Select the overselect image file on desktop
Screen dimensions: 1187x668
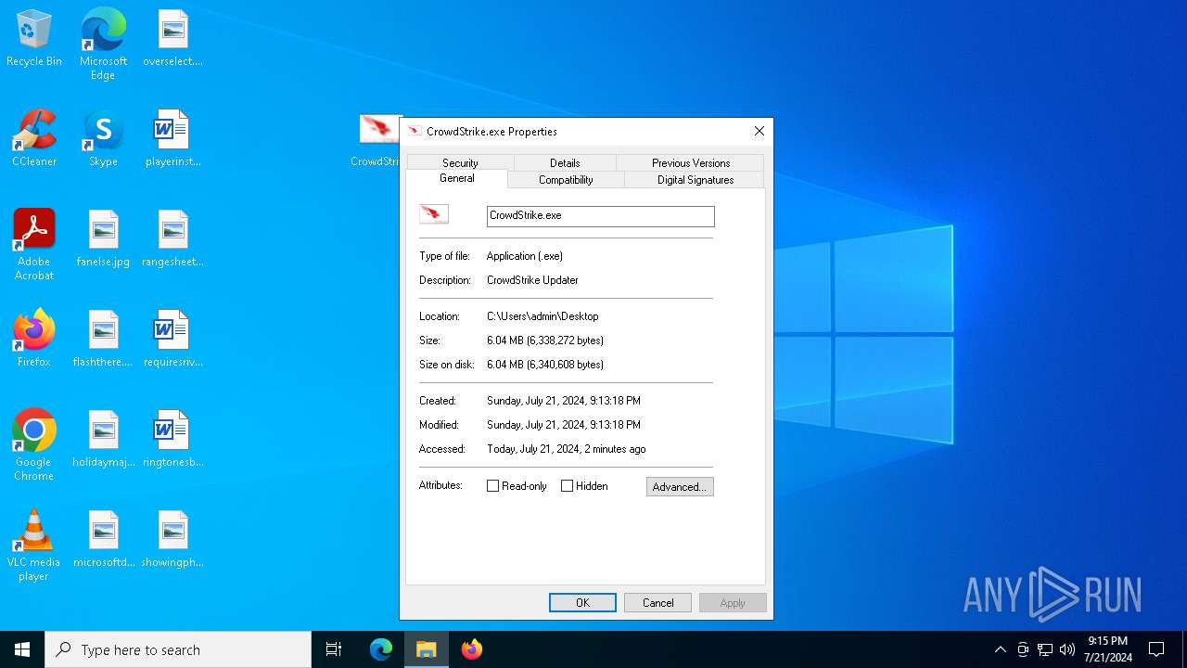coord(172,39)
